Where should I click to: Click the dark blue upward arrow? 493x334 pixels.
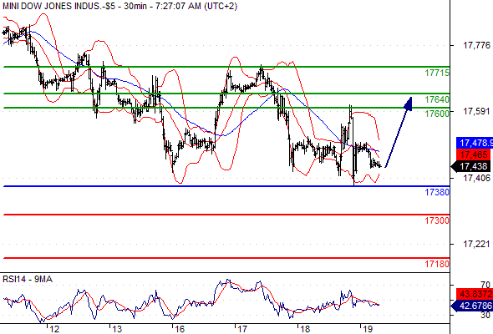(399, 132)
